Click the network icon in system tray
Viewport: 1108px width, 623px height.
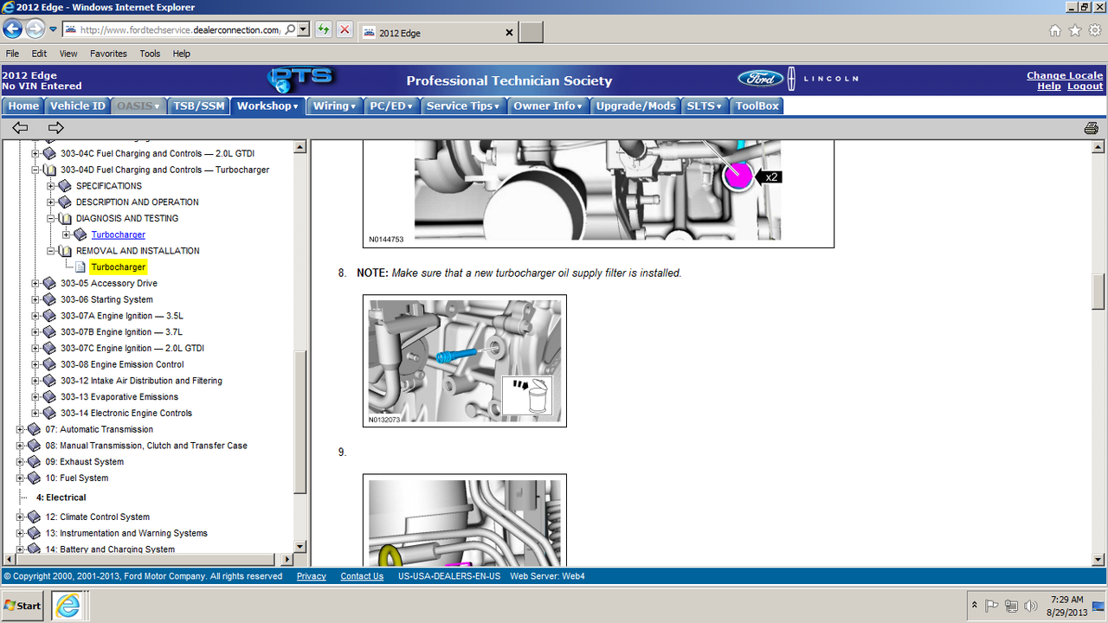1011,606
